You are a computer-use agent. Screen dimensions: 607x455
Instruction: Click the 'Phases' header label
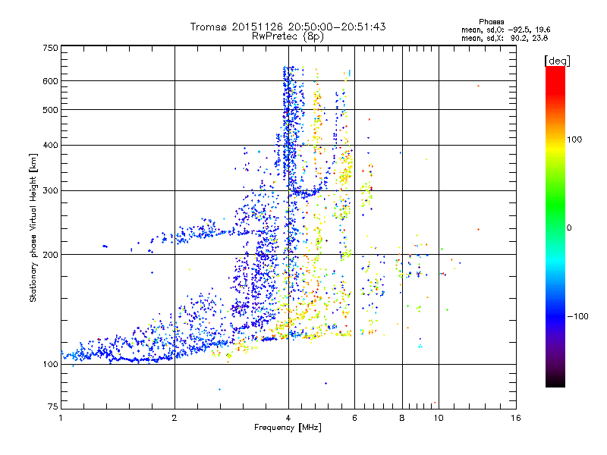tap(491, 22)
